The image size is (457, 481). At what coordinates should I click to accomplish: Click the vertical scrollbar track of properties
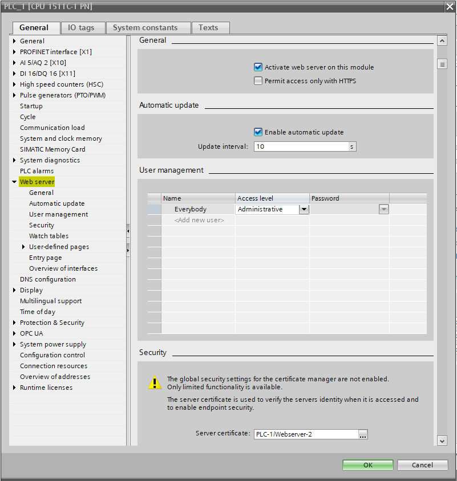(442, 256)
